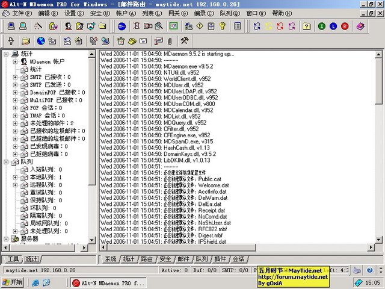The width and height of the screenshot is (385, 289).
Task: Click the alarm clock toolbar icon
Action: 121,41
